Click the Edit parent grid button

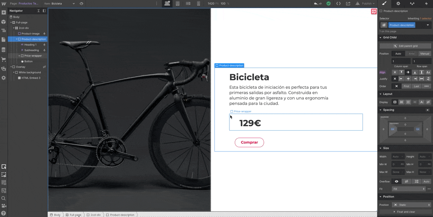click(406, 46)
